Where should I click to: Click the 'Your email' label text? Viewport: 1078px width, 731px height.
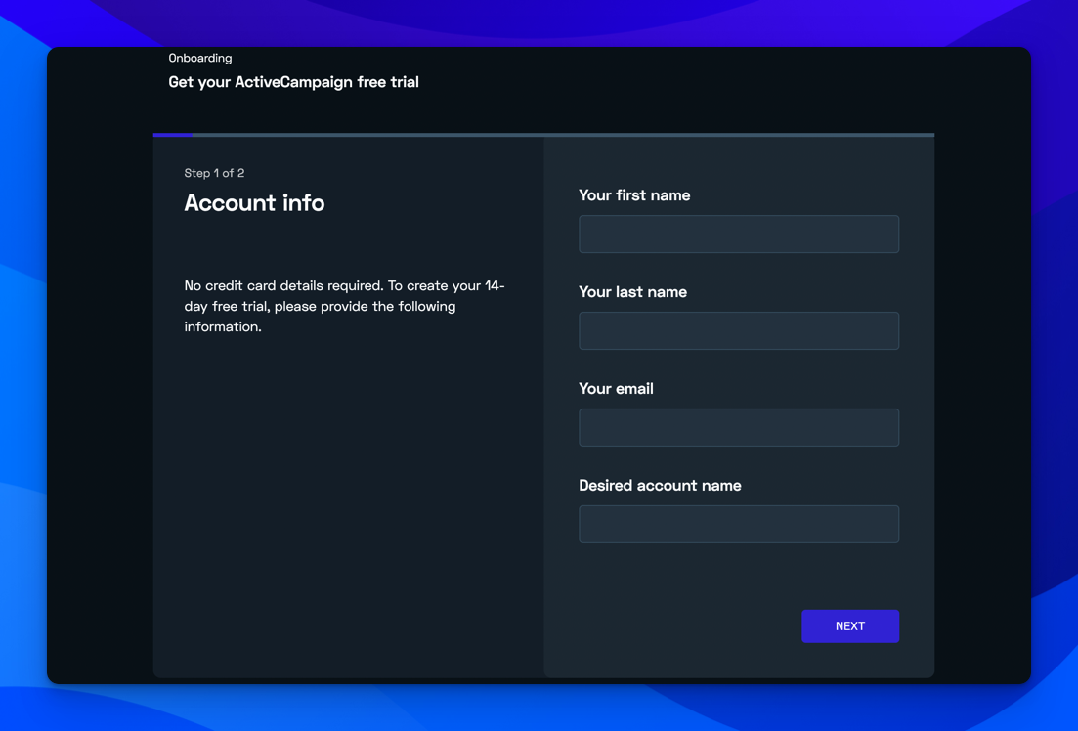pos(616,389)
